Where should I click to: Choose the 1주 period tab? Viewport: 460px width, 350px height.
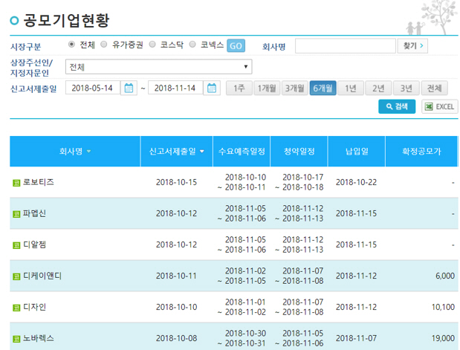coord(239,88)
